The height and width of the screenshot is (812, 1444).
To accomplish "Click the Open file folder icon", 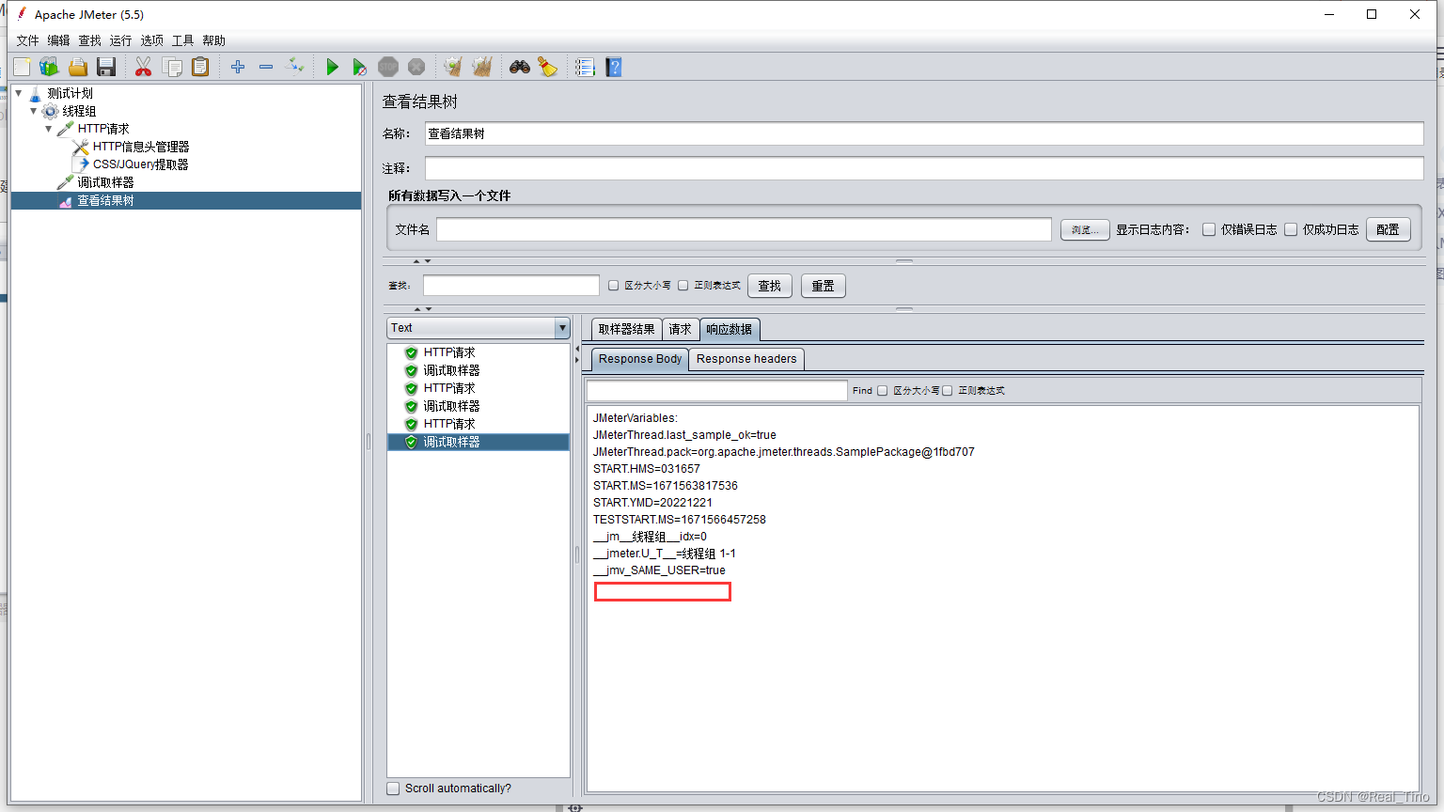I will [x=78, y=67].
